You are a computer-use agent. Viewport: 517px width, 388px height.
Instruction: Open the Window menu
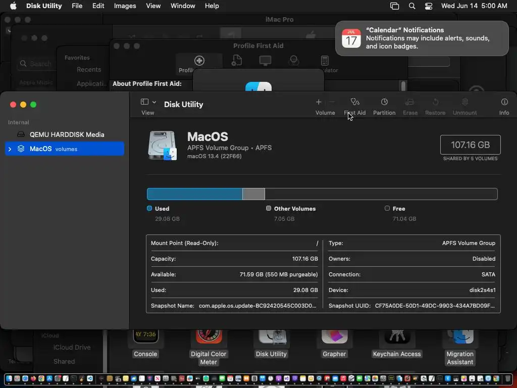183,6
